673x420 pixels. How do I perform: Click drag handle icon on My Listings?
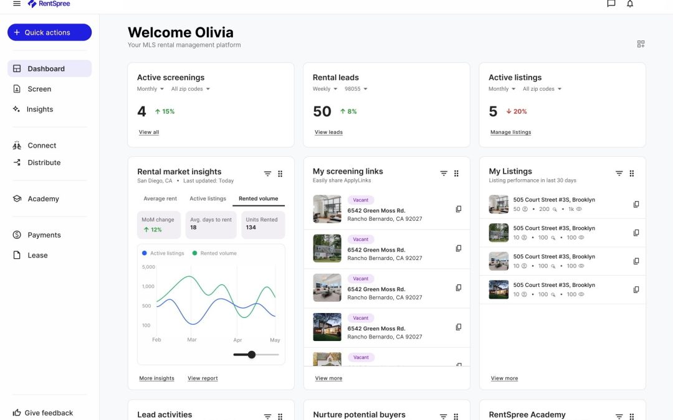click(631, 174)
